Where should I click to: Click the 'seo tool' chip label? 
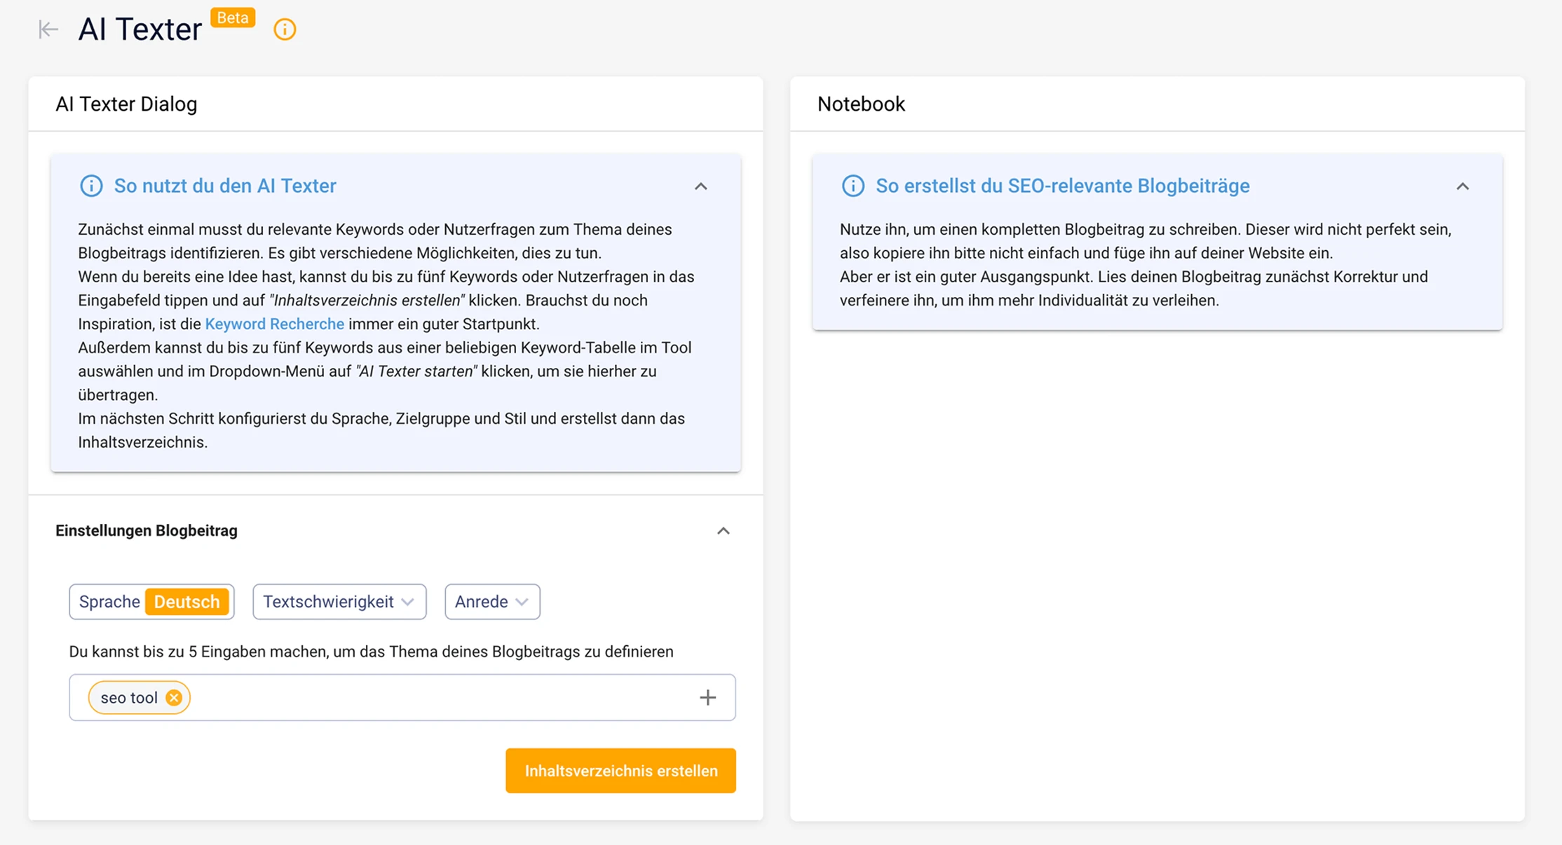129,698
